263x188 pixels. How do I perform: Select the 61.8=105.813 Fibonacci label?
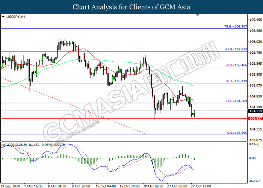pyautogui.click(x=236, y=49)
